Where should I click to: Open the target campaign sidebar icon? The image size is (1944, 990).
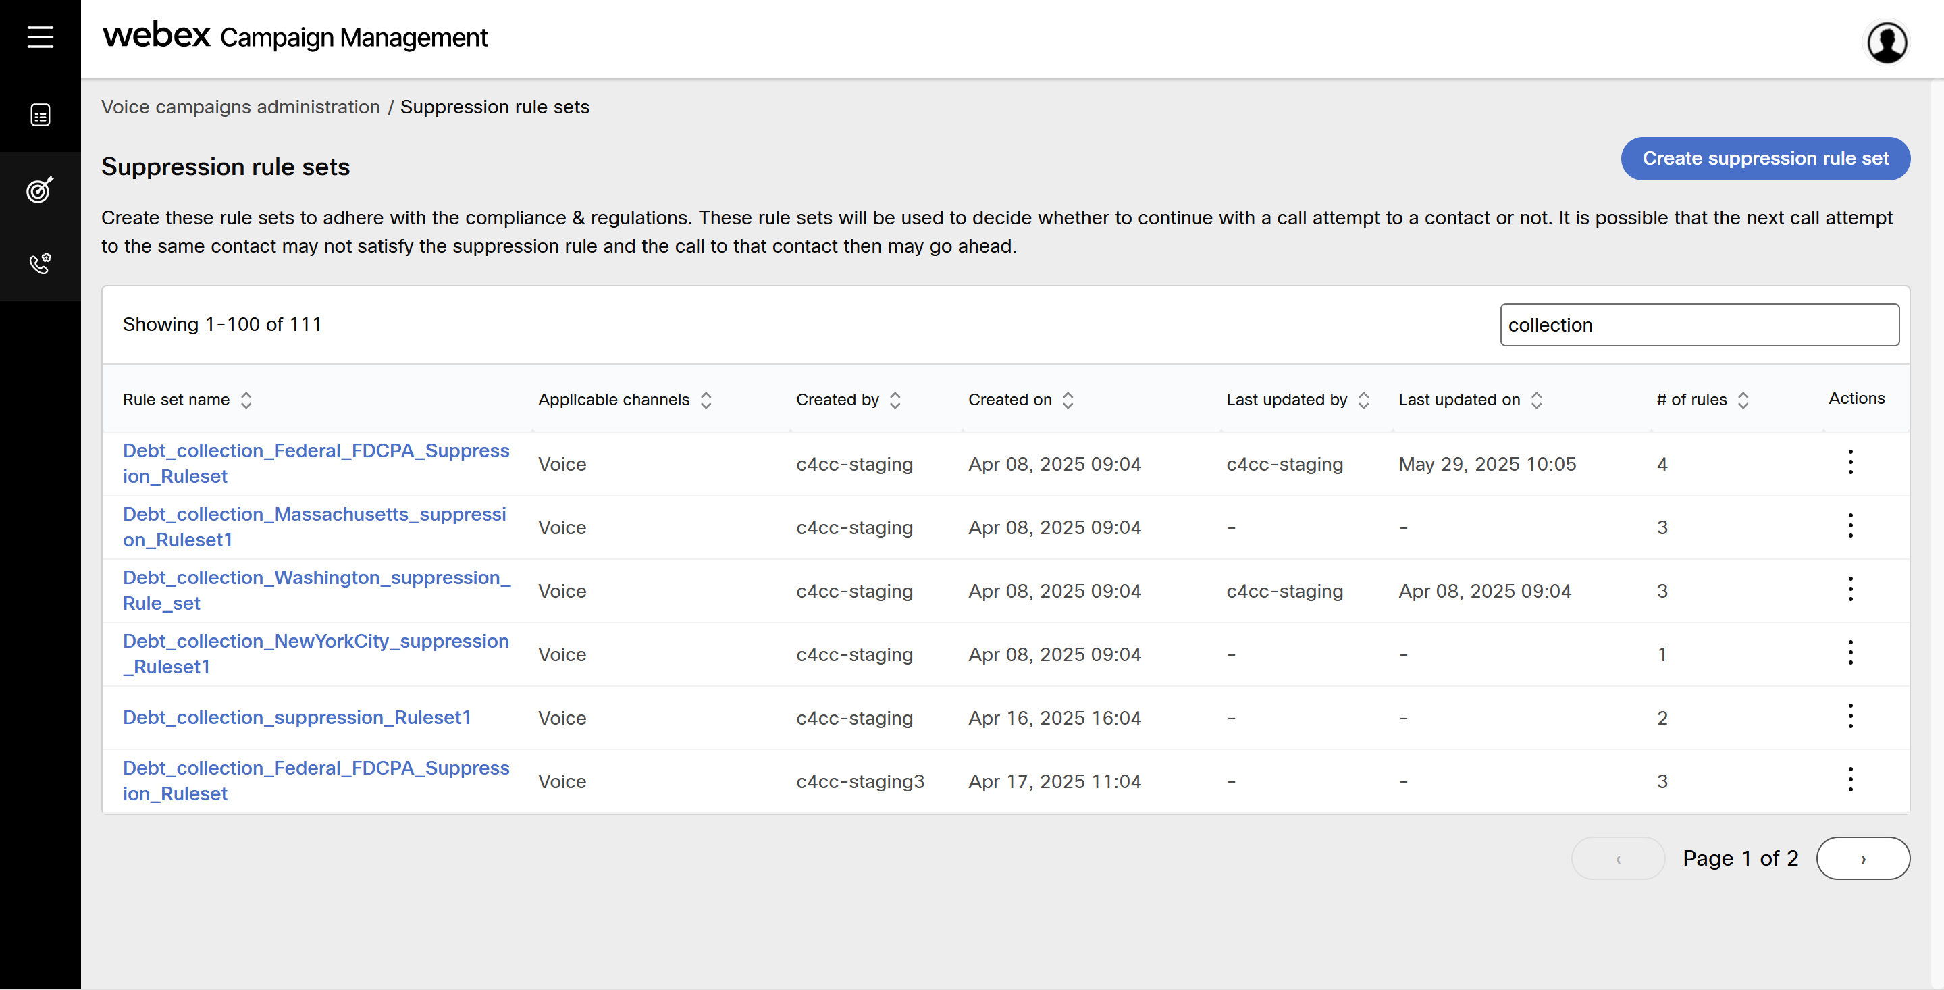[40, 189]
